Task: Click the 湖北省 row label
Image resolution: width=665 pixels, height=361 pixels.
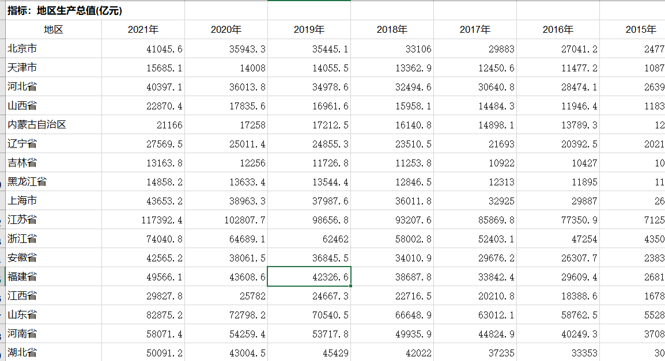Action: [54, 352]
